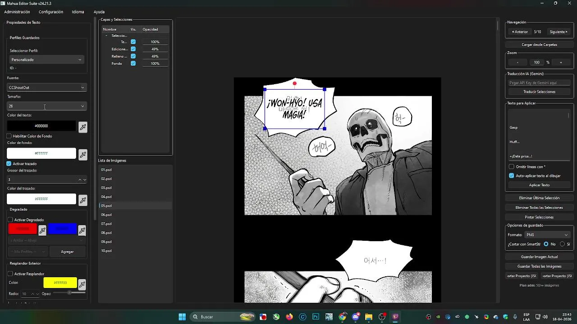577x324 pixels.
Task: Click Aplicar Texto button
Action: point(539,185)
